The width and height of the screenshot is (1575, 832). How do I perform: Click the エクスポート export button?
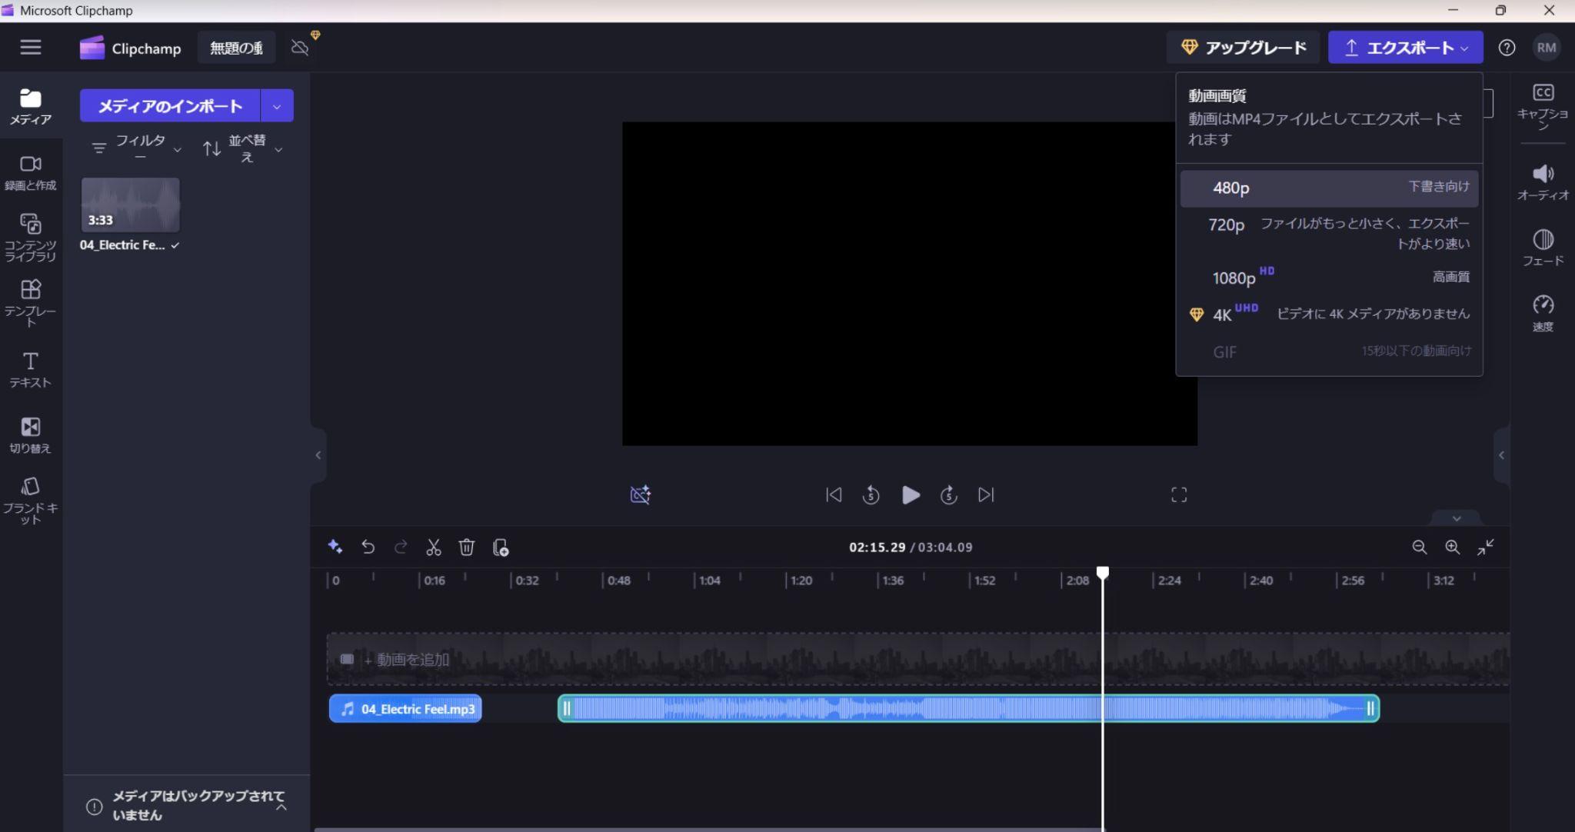click(x=1405, y=48)
